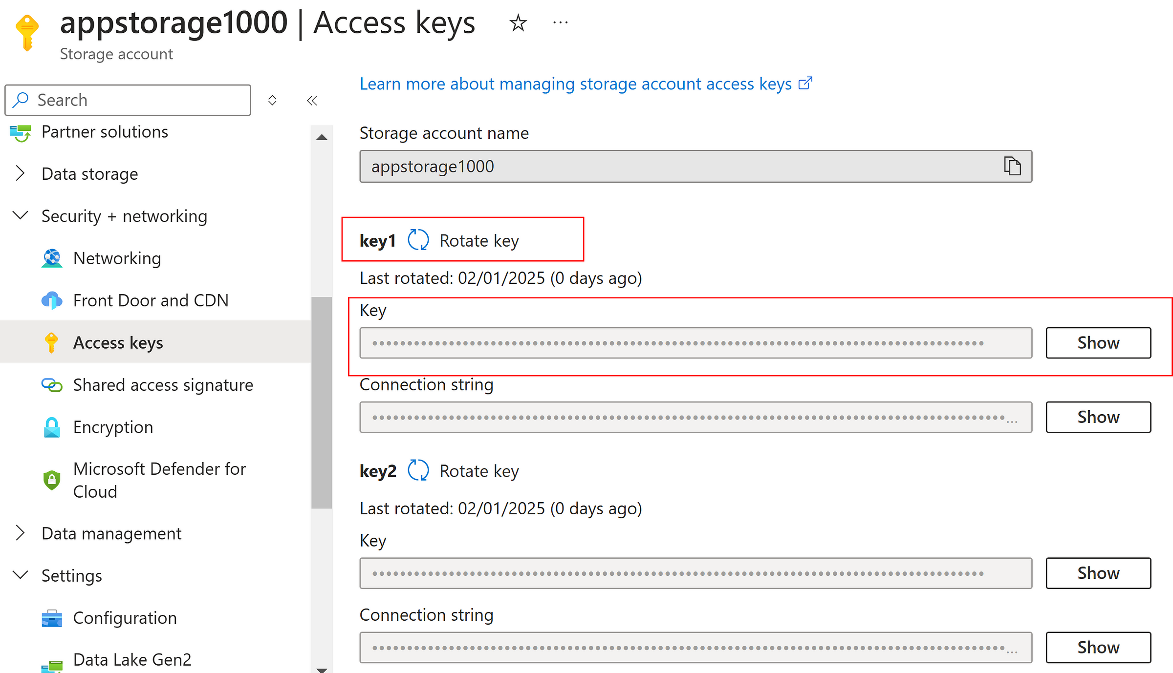Click the key2 heading label

378,471
